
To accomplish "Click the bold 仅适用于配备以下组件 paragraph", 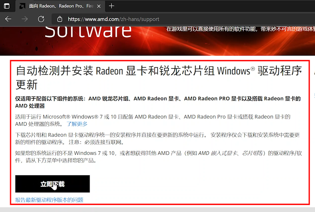I will pos(158,102).
